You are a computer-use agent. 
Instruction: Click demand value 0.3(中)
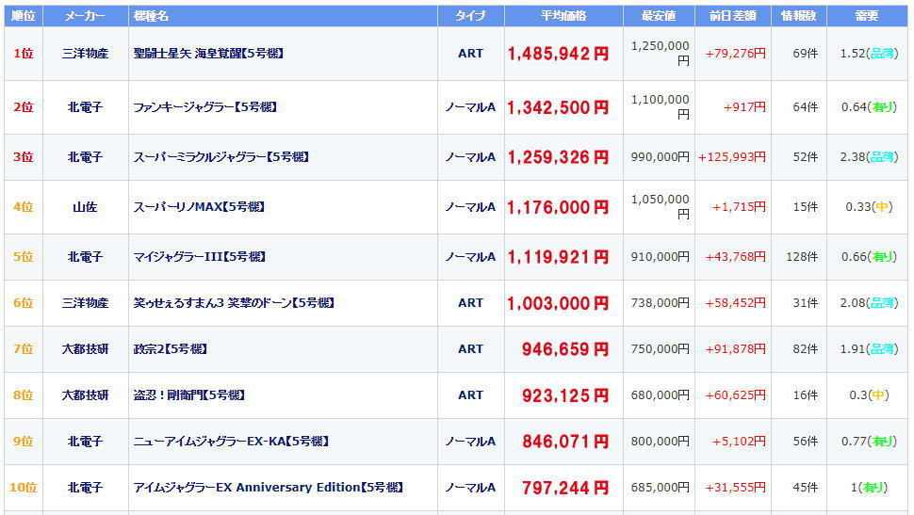[x=869, y=395]
